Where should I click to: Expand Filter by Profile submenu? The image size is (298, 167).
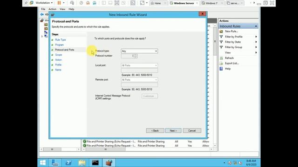(x=256, y=37)
